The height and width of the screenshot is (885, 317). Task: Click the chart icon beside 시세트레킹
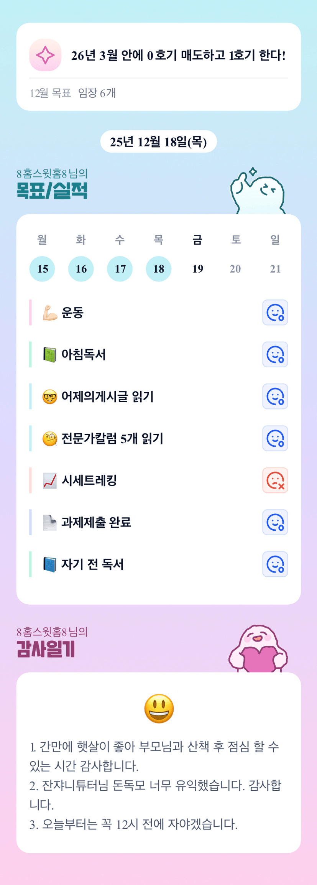50,480
